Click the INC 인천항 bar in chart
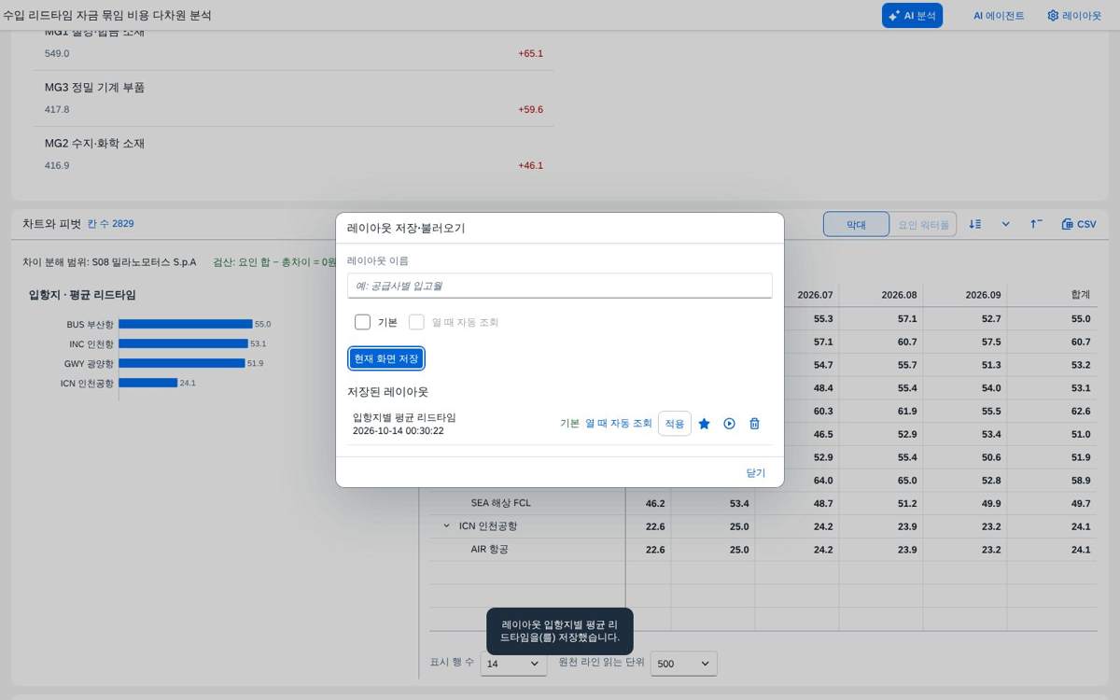The width and height of the screenshot is (1120, 700). [183, 343]
